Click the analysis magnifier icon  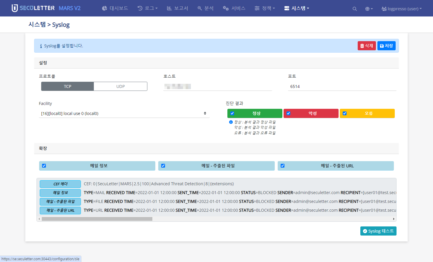click(x=200, y=8)
